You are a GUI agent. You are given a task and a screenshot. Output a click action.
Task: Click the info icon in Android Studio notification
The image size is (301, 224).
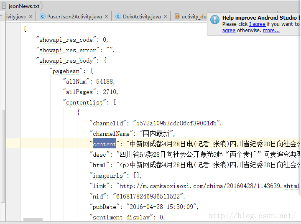point(215,20)
